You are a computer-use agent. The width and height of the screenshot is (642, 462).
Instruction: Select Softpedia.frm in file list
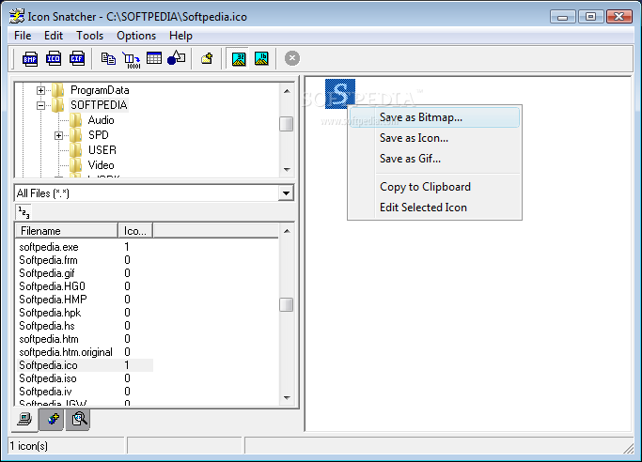pos(48,260)
